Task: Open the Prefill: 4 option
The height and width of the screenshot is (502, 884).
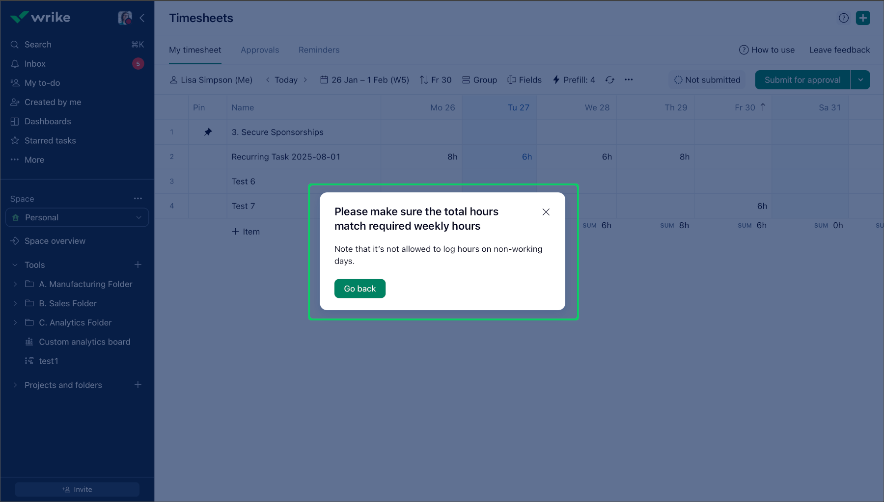Action: pyautogui.click(x=574, y=79)
